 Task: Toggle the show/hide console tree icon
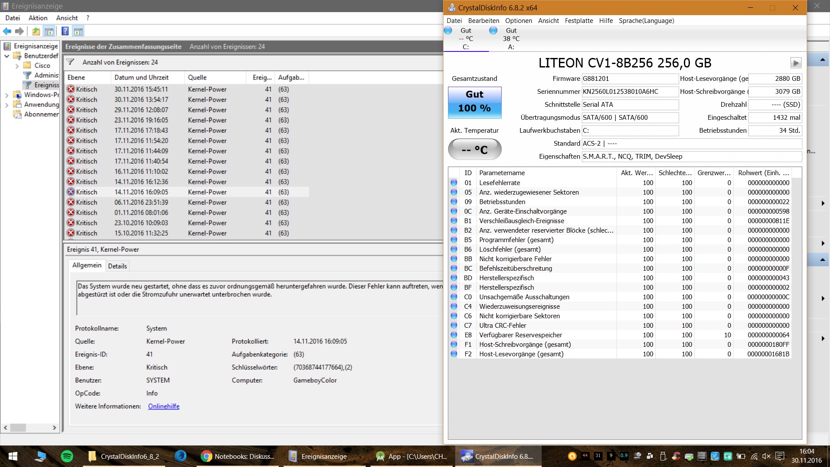49,31
